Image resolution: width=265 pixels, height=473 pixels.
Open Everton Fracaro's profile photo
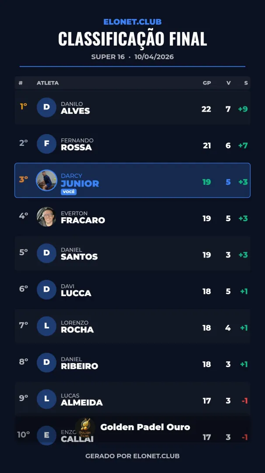pos(46,216)
